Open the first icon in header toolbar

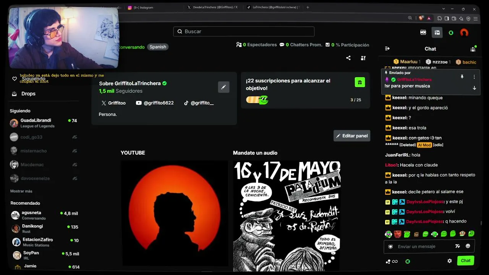423,33
